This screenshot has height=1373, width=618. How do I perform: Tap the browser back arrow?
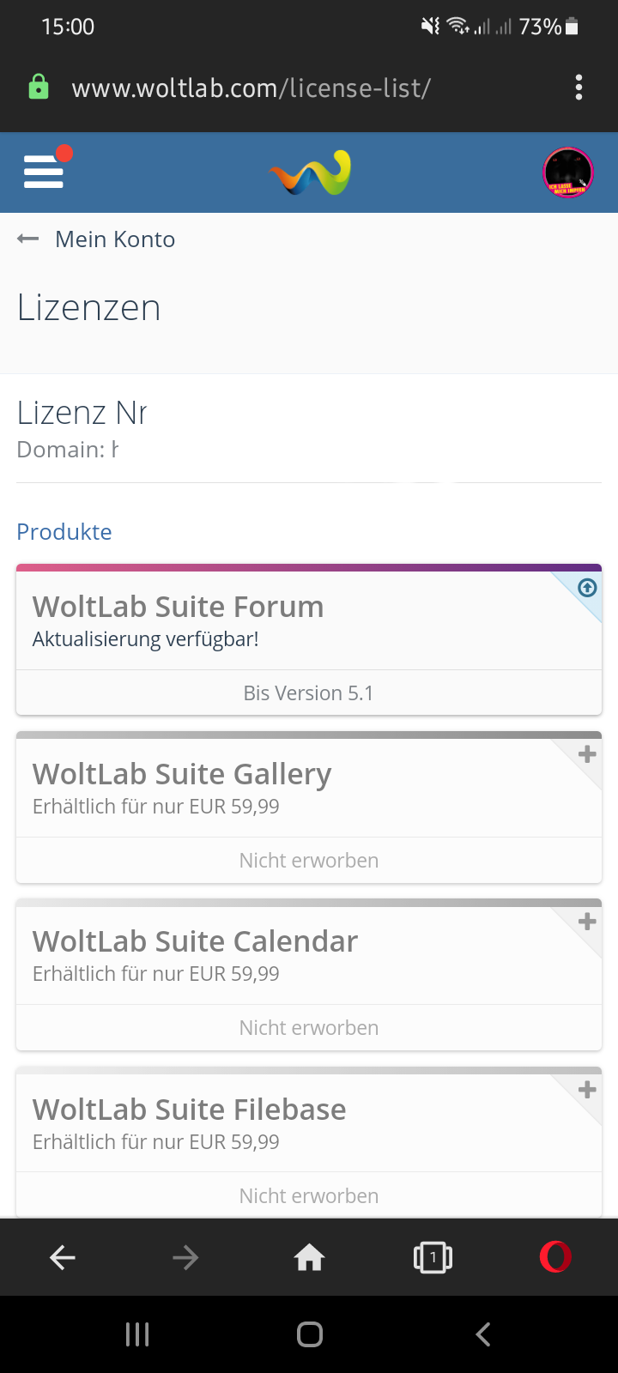(63, 1258)
